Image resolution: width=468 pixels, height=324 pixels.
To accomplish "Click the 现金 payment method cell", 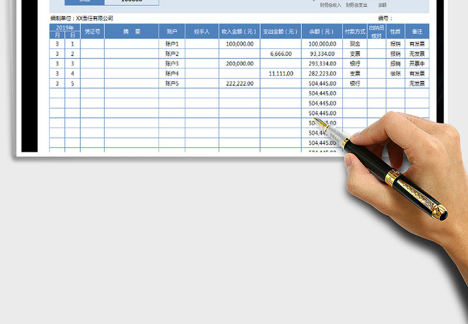I will click(355, 44).
